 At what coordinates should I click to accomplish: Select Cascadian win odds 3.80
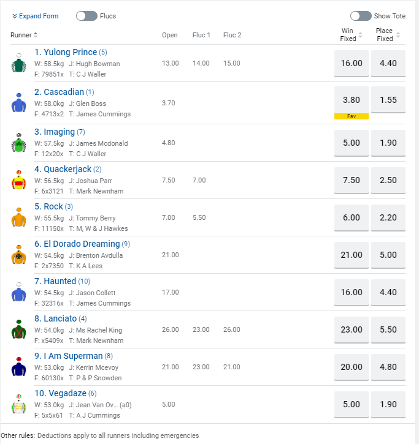point(351,100)
